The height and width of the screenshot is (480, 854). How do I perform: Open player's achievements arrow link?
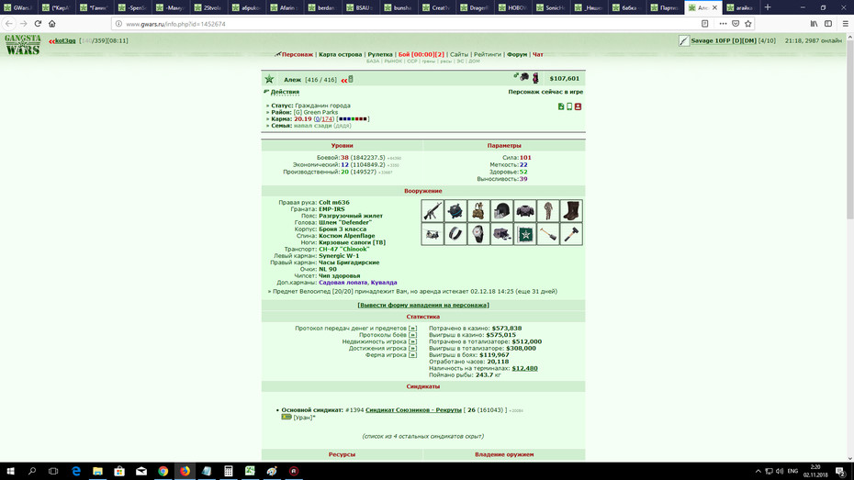coord(412,349)
